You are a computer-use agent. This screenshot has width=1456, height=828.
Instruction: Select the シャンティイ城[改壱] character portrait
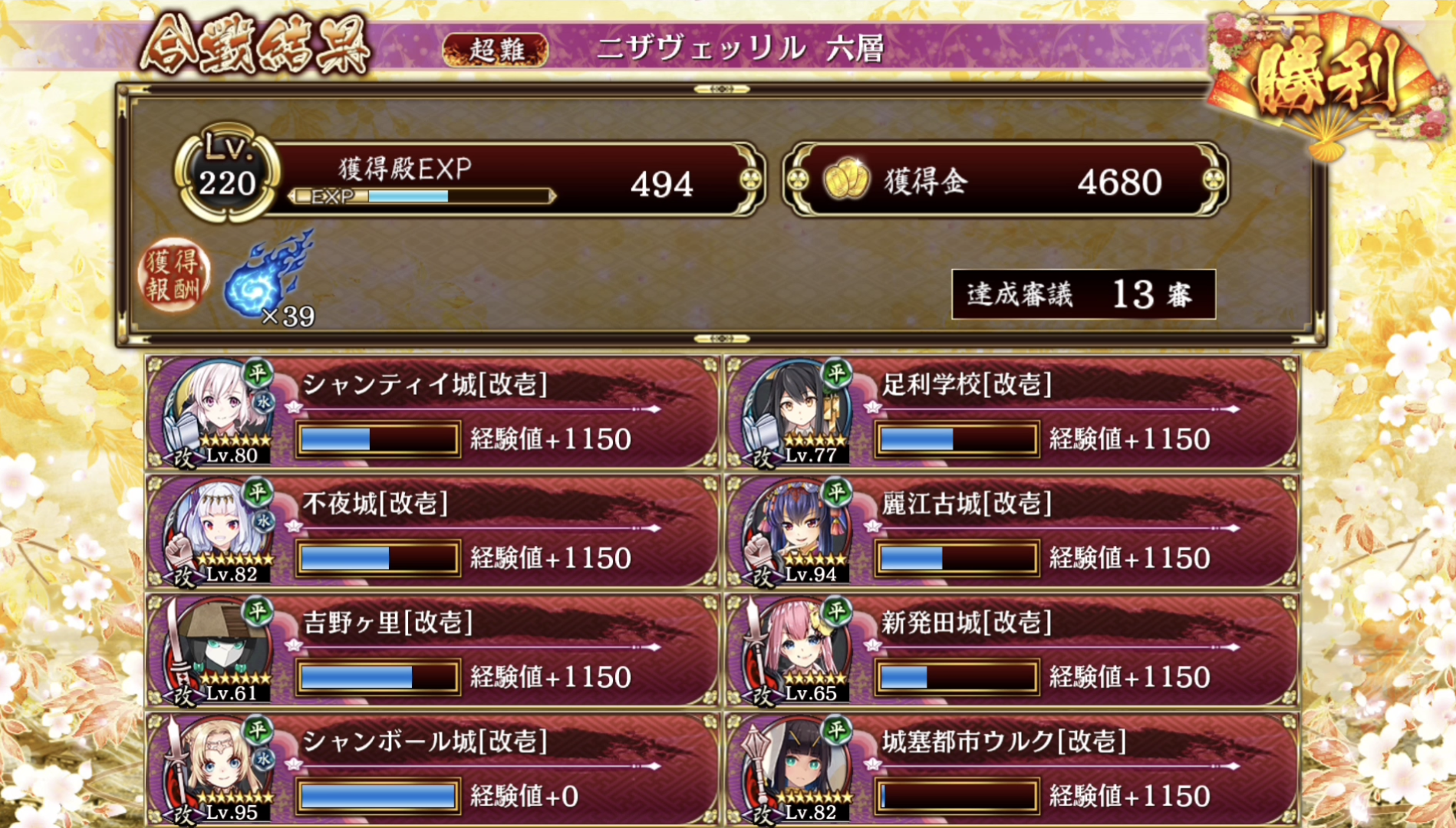tap(220, 412)
